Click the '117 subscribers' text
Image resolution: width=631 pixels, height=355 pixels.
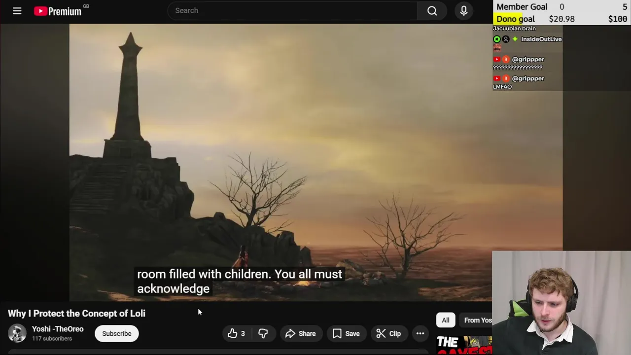coord(52,339)
